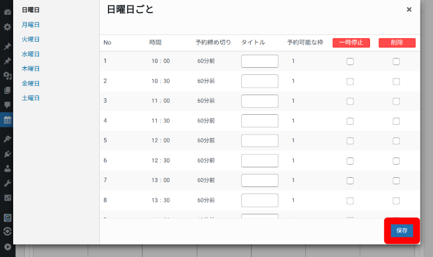
Task: Open the Settings sliders icon
Action: (x=8, y=198)
